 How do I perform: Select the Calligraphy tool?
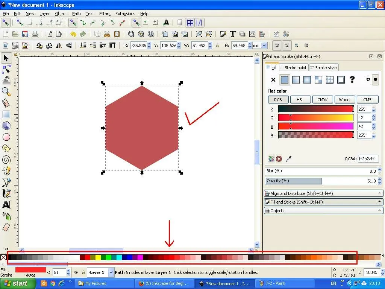(6, 193)
